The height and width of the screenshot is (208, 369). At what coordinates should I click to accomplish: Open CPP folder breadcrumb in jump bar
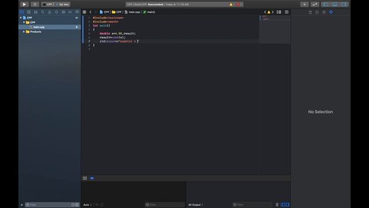tap(116, 12)
